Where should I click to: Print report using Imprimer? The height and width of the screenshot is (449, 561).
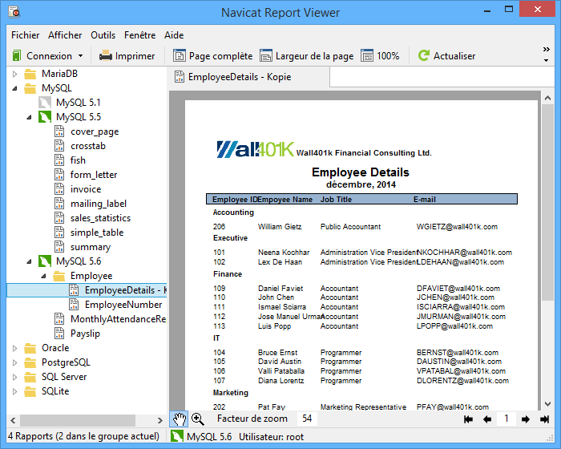pos(127,56)
